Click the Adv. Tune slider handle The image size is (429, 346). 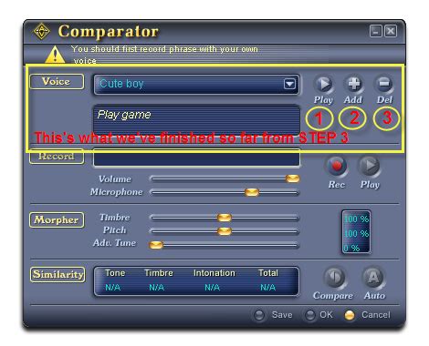pyautogui.click(x=156, y=245)
